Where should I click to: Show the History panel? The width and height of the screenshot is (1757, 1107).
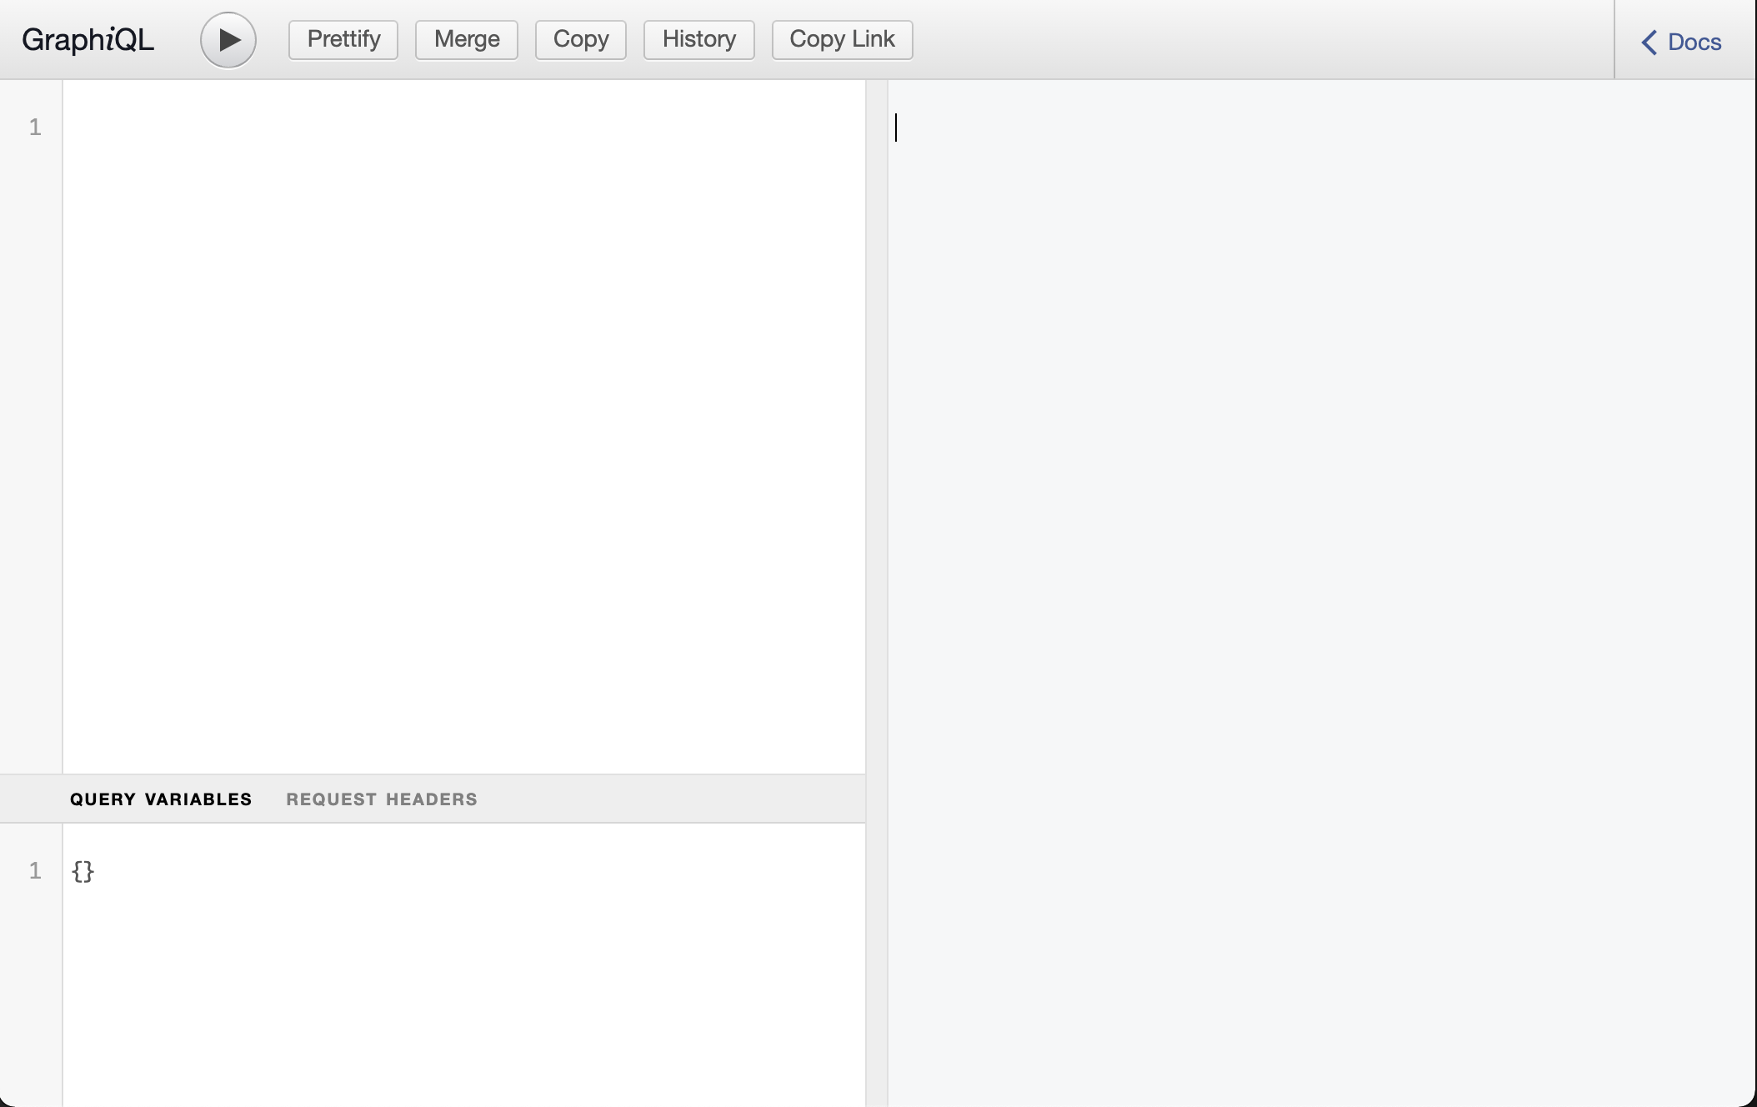pos(698,40)
